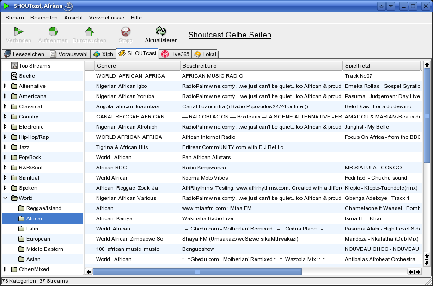Open Top Streams in the sidebar

point(34,66)
